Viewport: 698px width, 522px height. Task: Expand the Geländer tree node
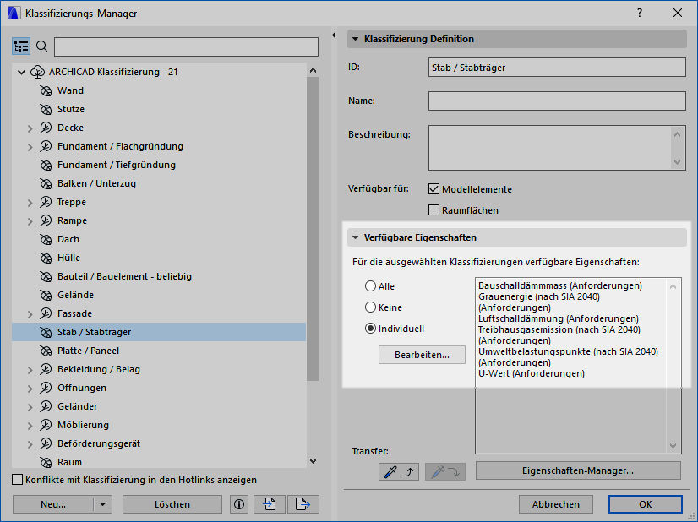tap(30, 407)
